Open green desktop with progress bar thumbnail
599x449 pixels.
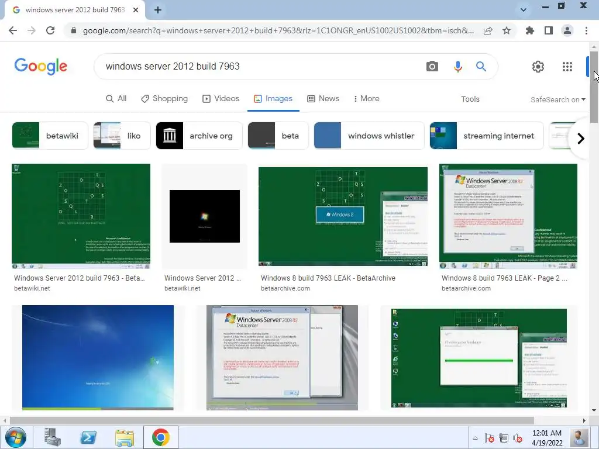479,358
